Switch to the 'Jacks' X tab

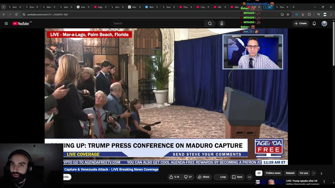coord(117,7)
